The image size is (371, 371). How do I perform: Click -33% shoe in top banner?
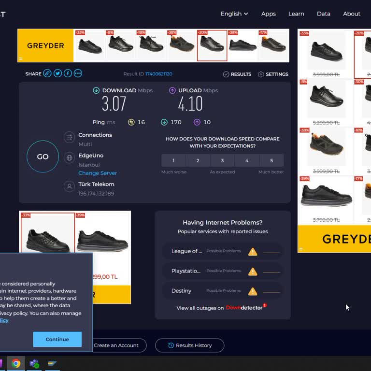90,46
